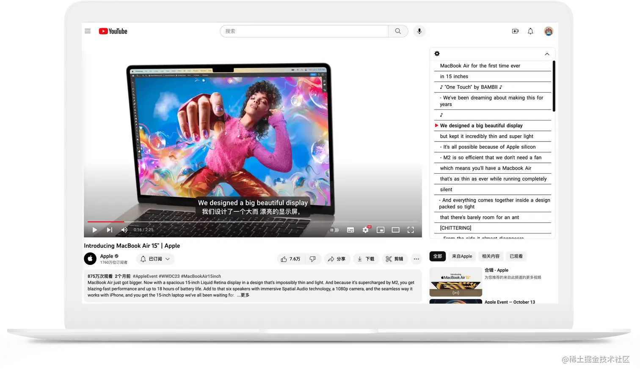
Task: Open the Apple channel name link
Action: click(x=107, y=256)
